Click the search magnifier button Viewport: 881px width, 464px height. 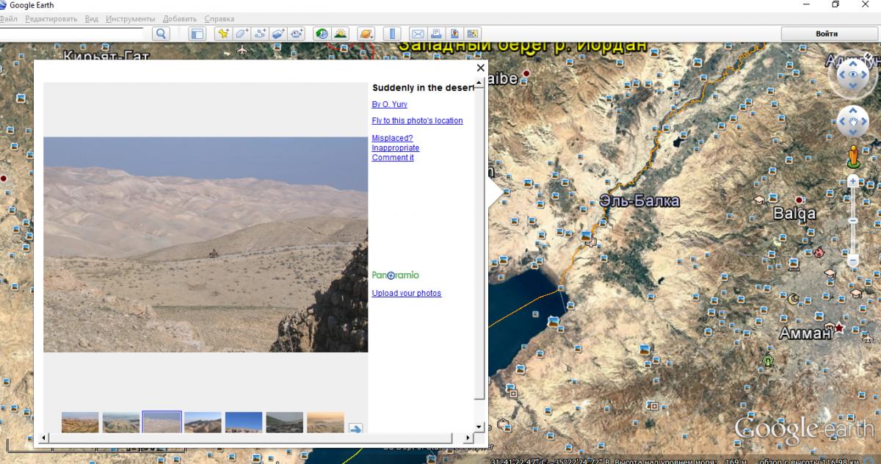click(x=161, y=34)
